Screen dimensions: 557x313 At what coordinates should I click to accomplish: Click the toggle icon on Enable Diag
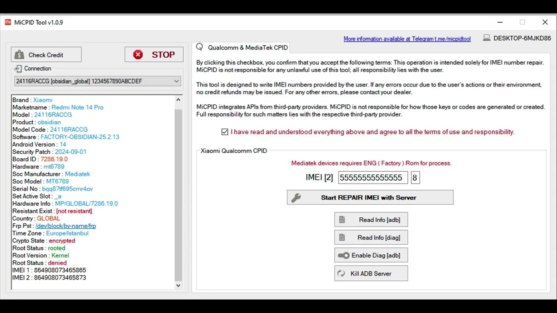(343, 256)
